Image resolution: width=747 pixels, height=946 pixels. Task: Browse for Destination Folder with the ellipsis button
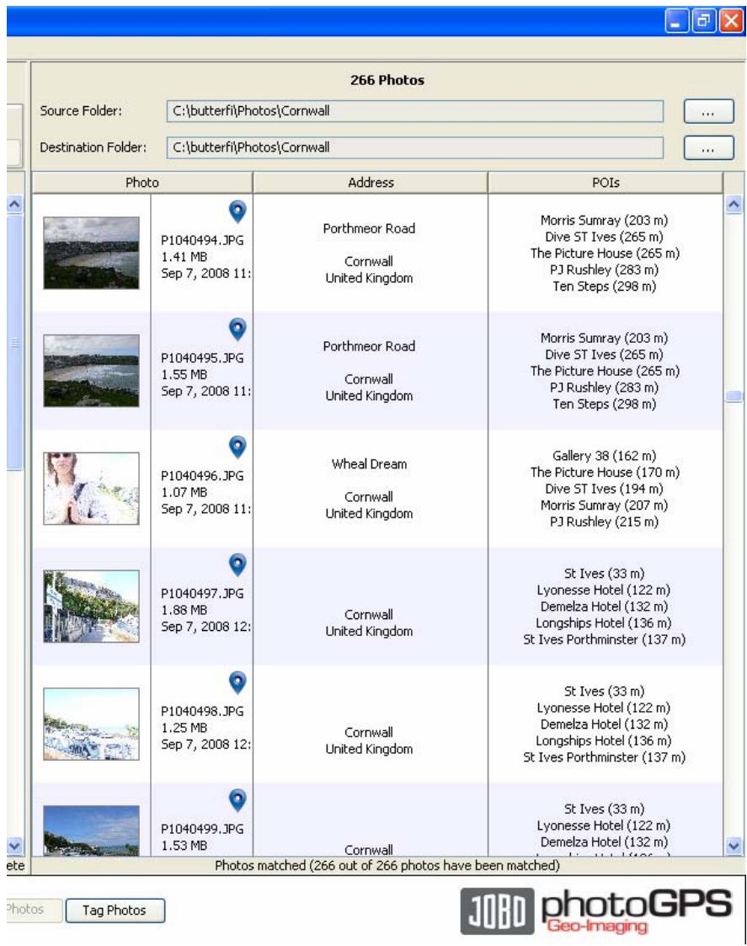pos(708,147)
